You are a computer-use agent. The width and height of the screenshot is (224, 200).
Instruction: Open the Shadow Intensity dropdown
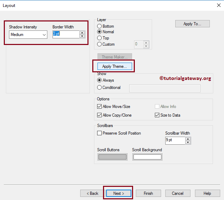click(28, 35)
